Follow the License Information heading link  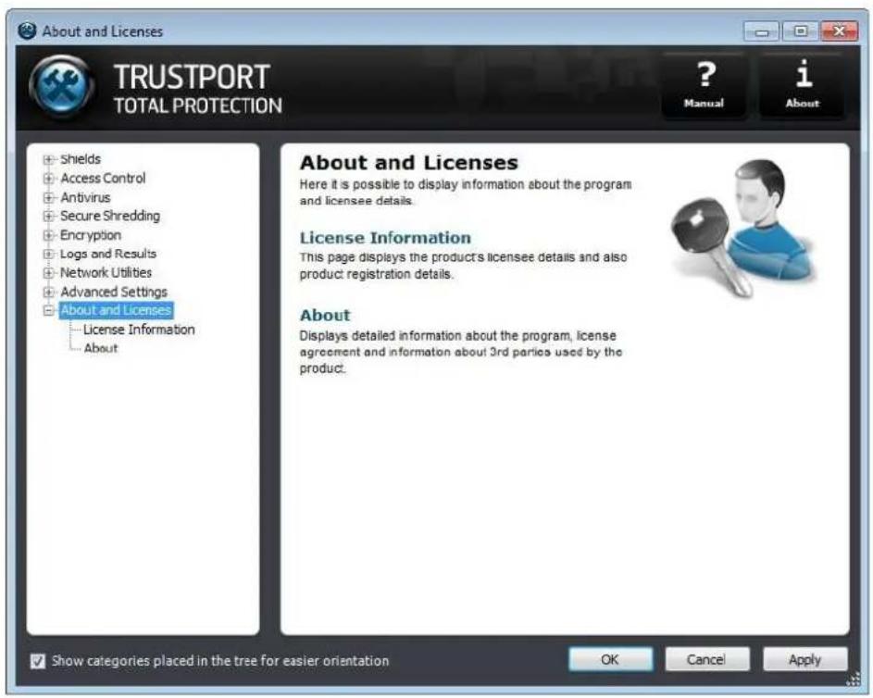point(385,238)
